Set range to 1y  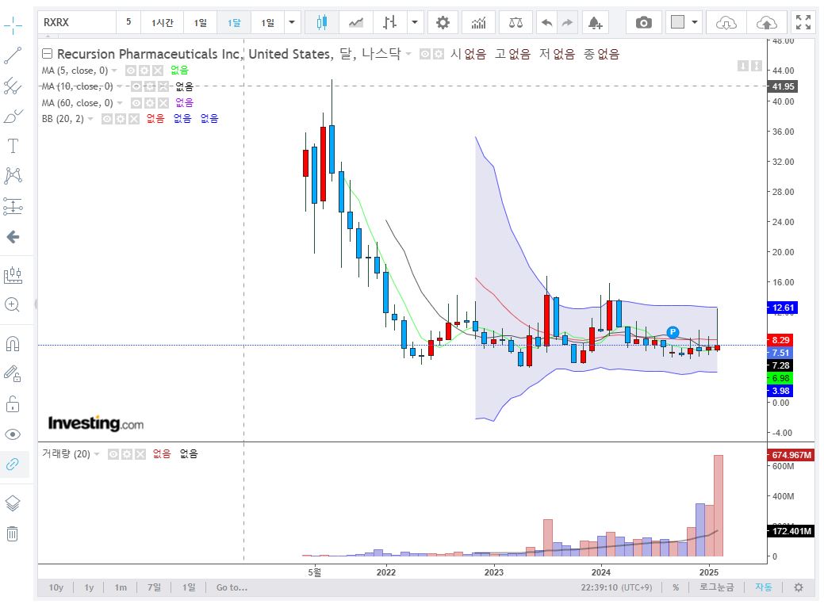pyautogui.click(x=90, y=587)
